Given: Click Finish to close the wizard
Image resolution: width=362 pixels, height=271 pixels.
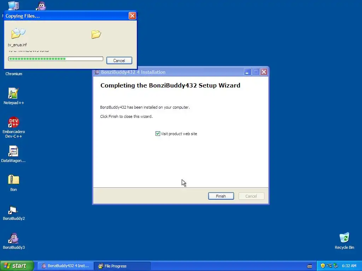Looking at the screenshot, I should (x=221, y=196).
